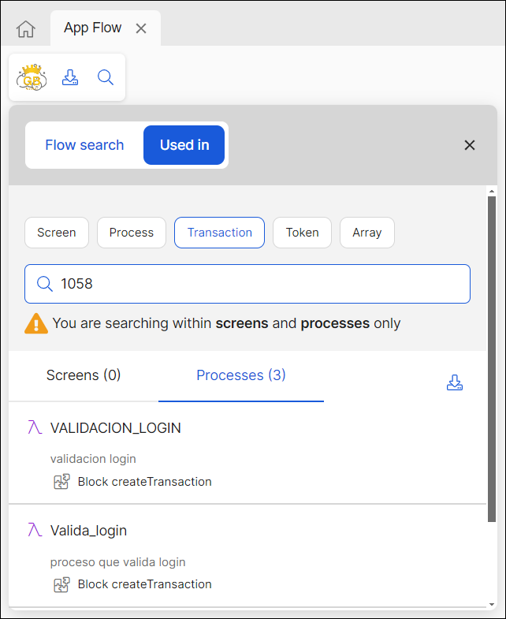
Task: Choose the Transaction filter chip
Action: [x=220, y=233]
